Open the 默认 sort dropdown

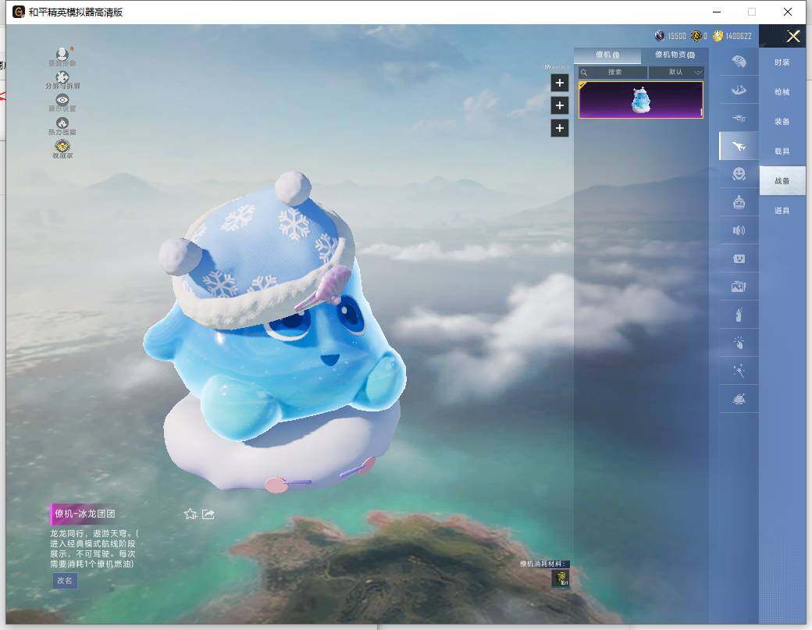676,73
